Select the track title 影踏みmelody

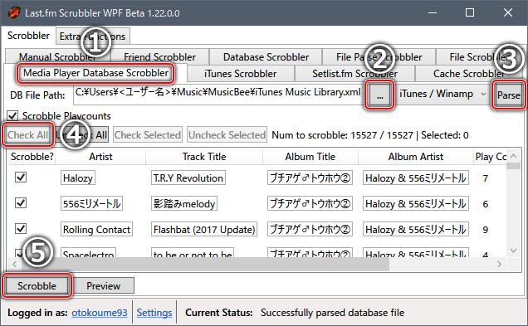coord(184,203)
